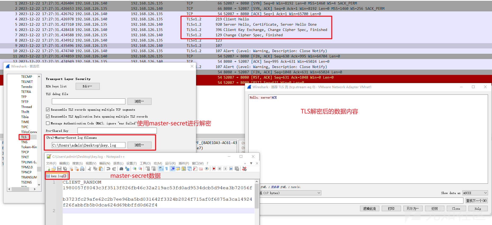Click the Paste icon in the Notepad++ toolbar
The width and height of the screenshot is (492, 225).
(x=101, y=169)
